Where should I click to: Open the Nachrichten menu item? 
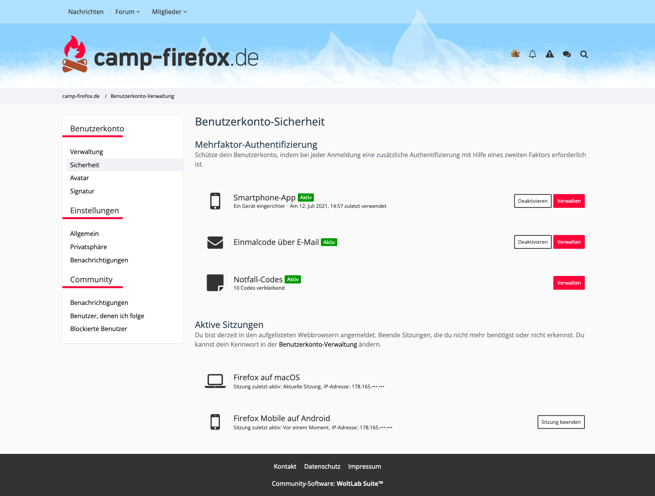pyautogui.click(x=86, y=12)
